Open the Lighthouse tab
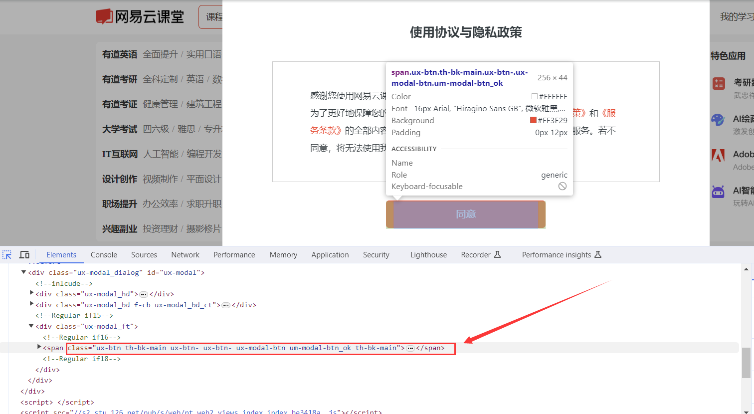 coord(428,255)
